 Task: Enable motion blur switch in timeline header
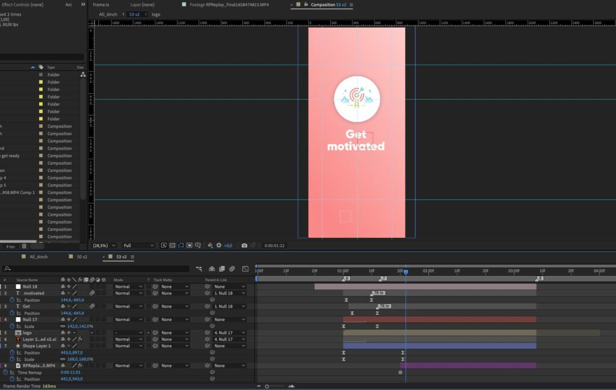(232, 269)
